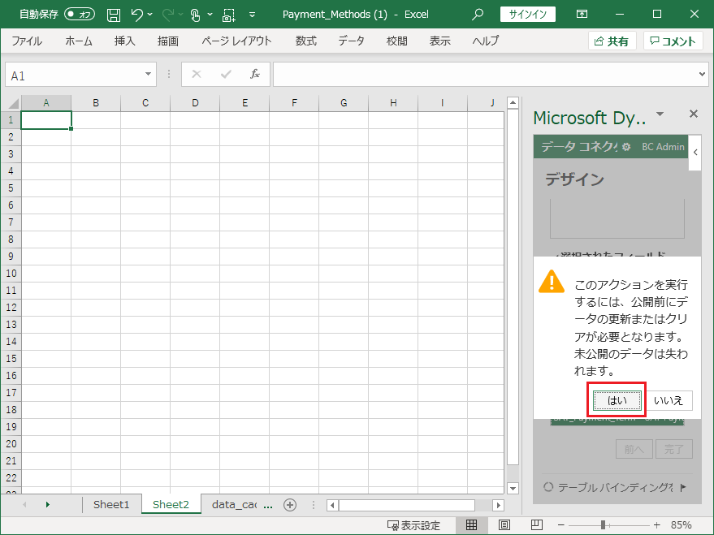Switch to Normal view icon
The image size is (714, 535).
tap(472, 525)
